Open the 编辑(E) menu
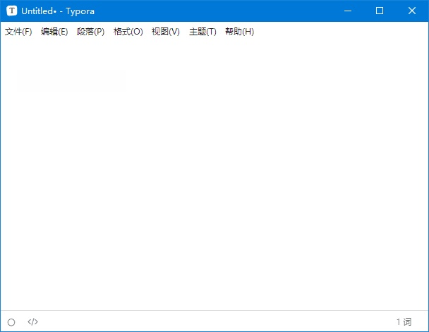The height and width of the screenshot is (332, 429). pyautogui.click(x=54, y=32)
